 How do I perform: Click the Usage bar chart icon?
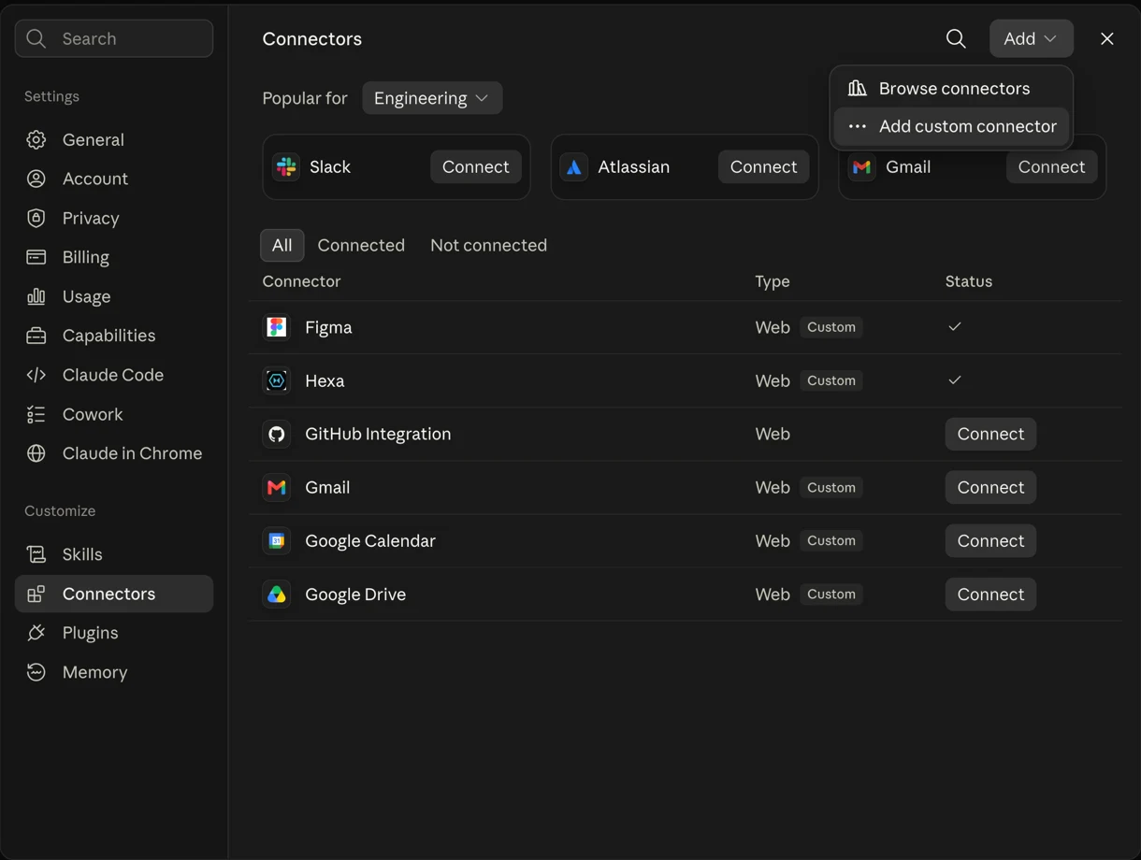pyautogui.click(x=36, y=296)
